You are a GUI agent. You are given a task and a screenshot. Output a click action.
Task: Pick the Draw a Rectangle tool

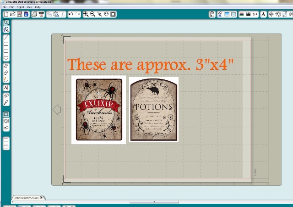coord(6,44)
